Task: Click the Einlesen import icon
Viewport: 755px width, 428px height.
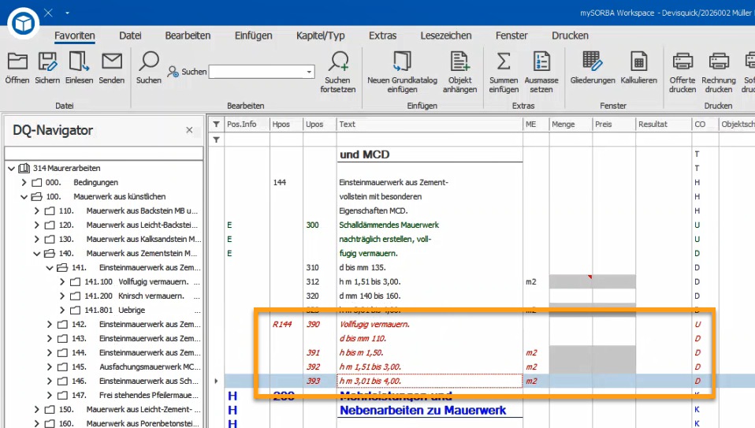Action: point(79,61)
